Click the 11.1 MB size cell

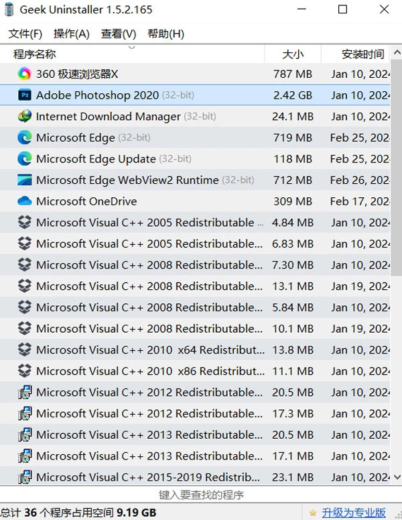(x=293, y=371)
